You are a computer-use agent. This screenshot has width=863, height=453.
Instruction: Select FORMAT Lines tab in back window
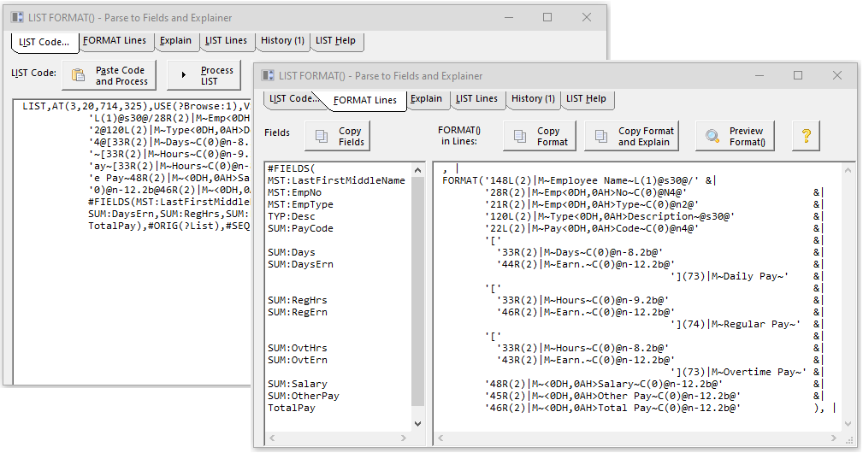[x=115, y=41]
